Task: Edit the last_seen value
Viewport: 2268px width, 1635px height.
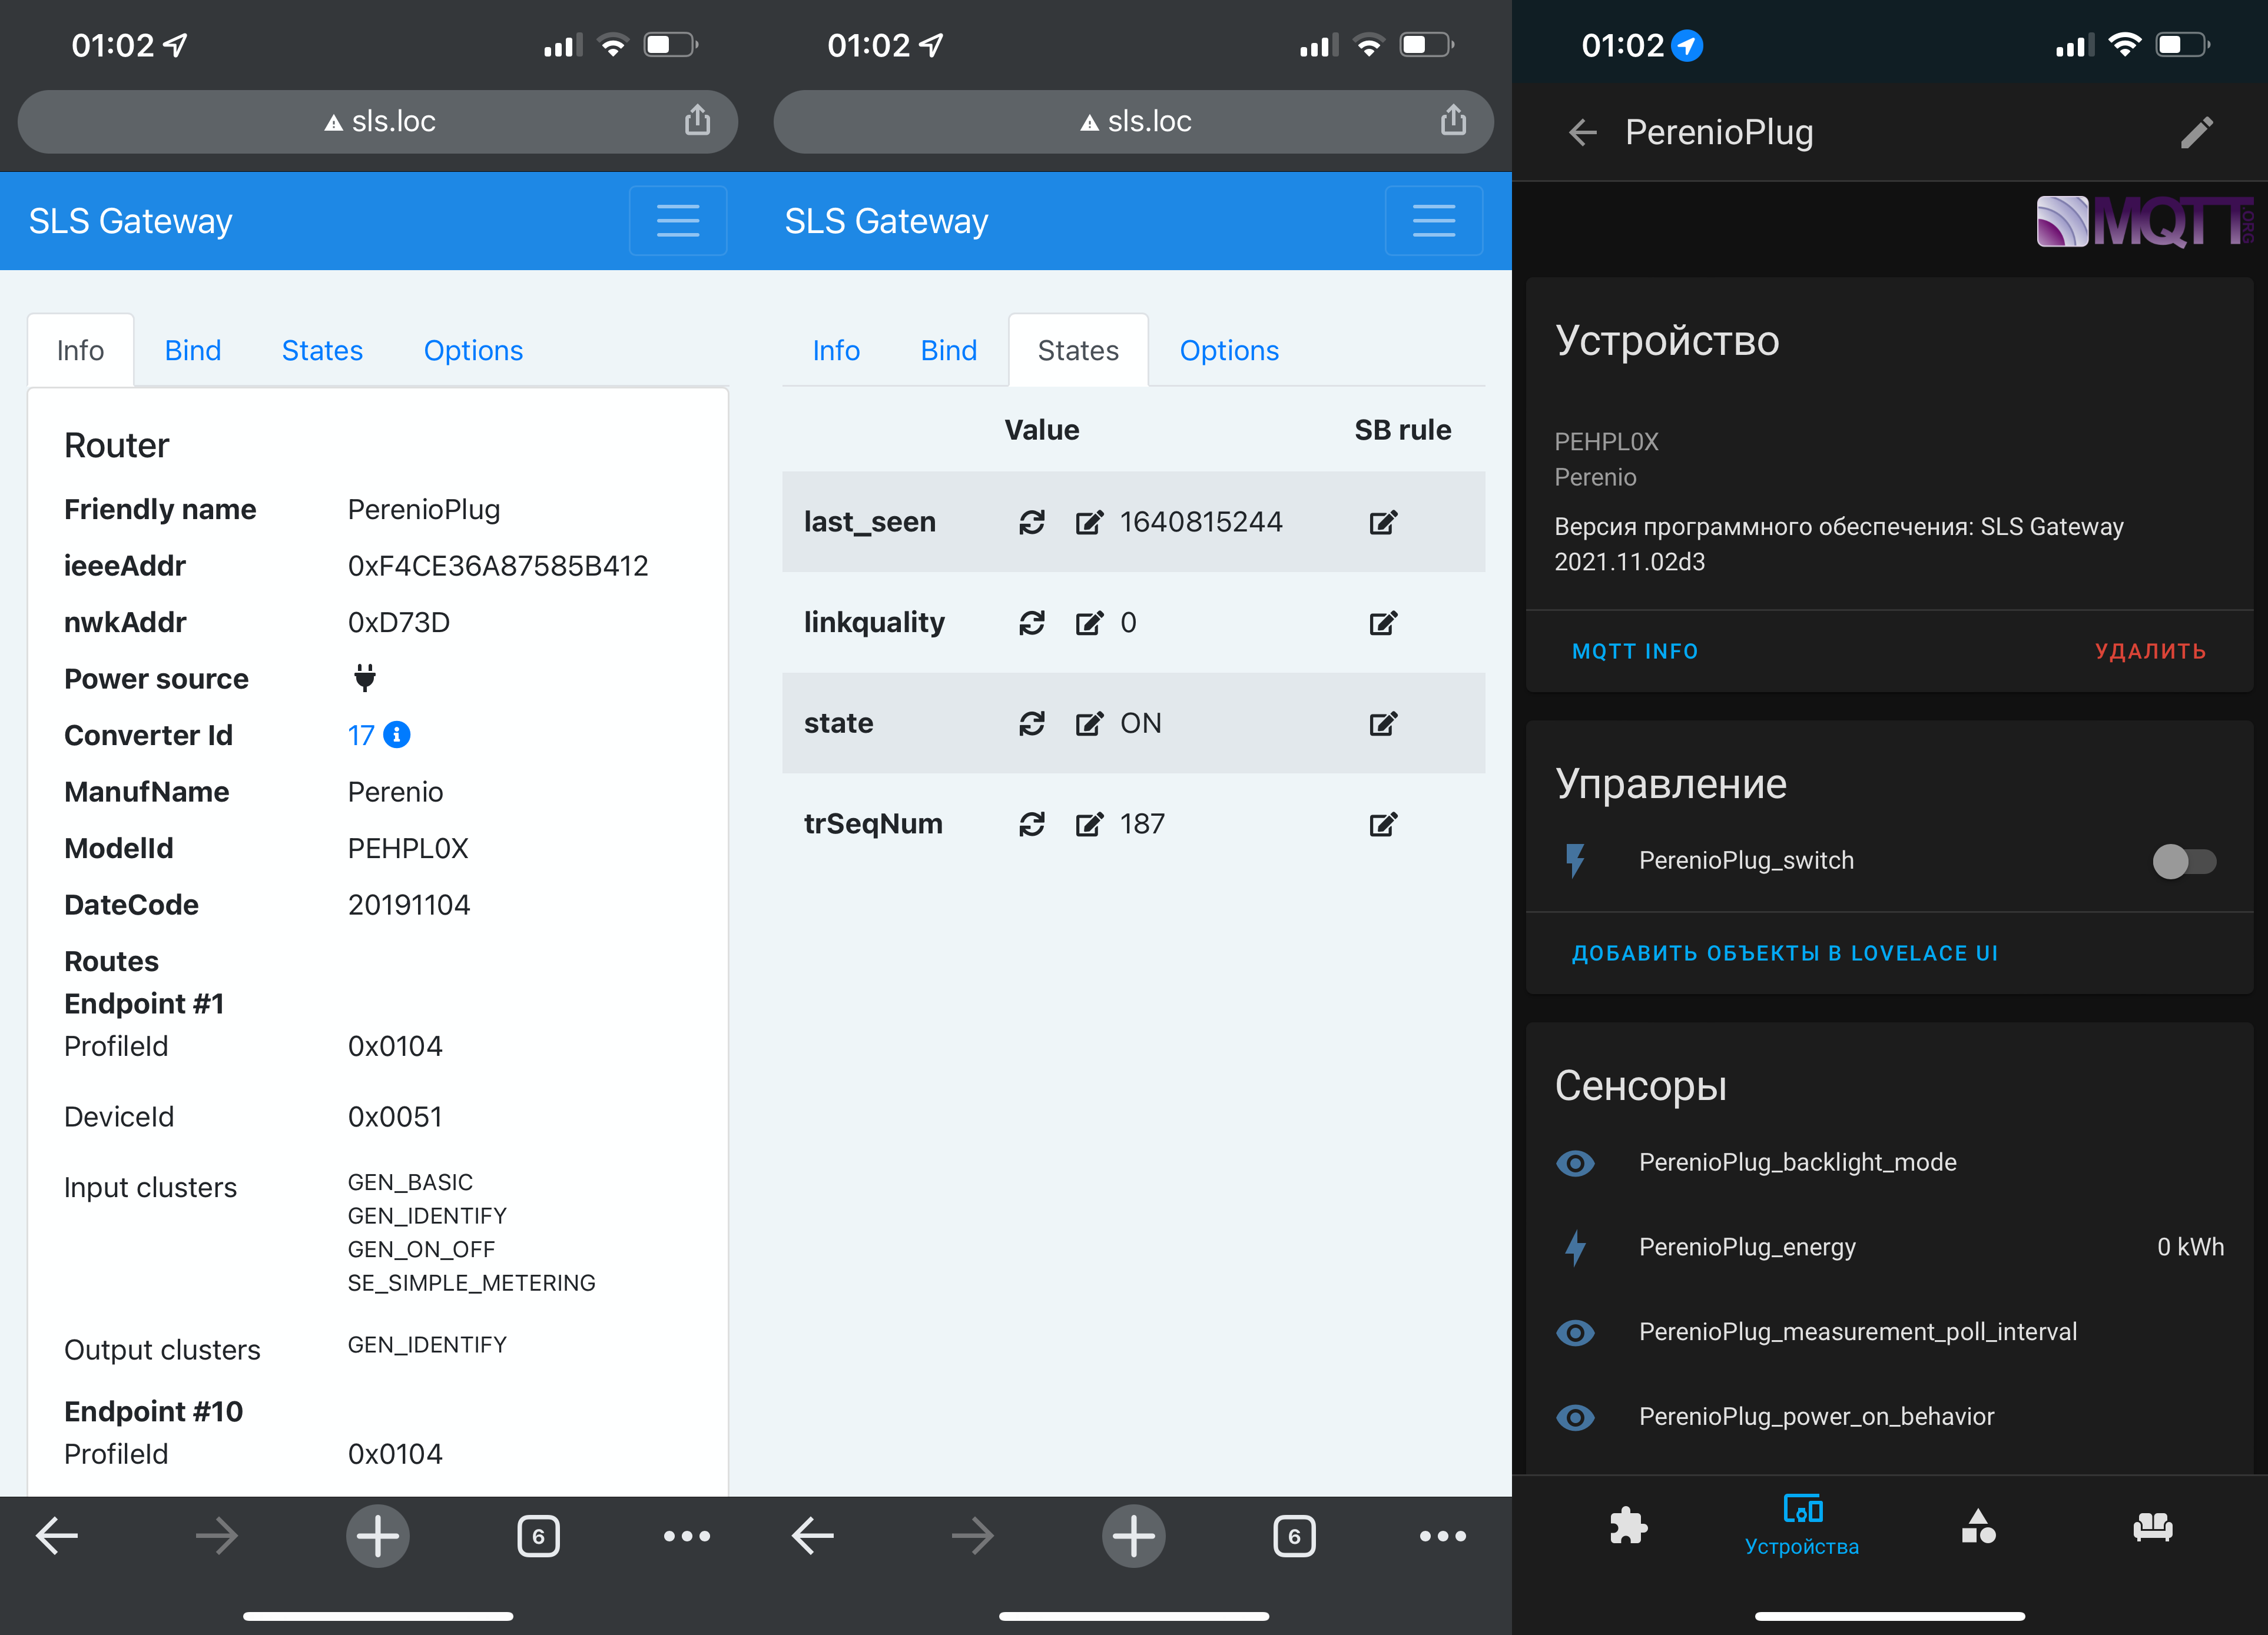Action: click(x=1088, y=521)
